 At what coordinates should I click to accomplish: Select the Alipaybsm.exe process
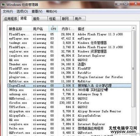69,111
